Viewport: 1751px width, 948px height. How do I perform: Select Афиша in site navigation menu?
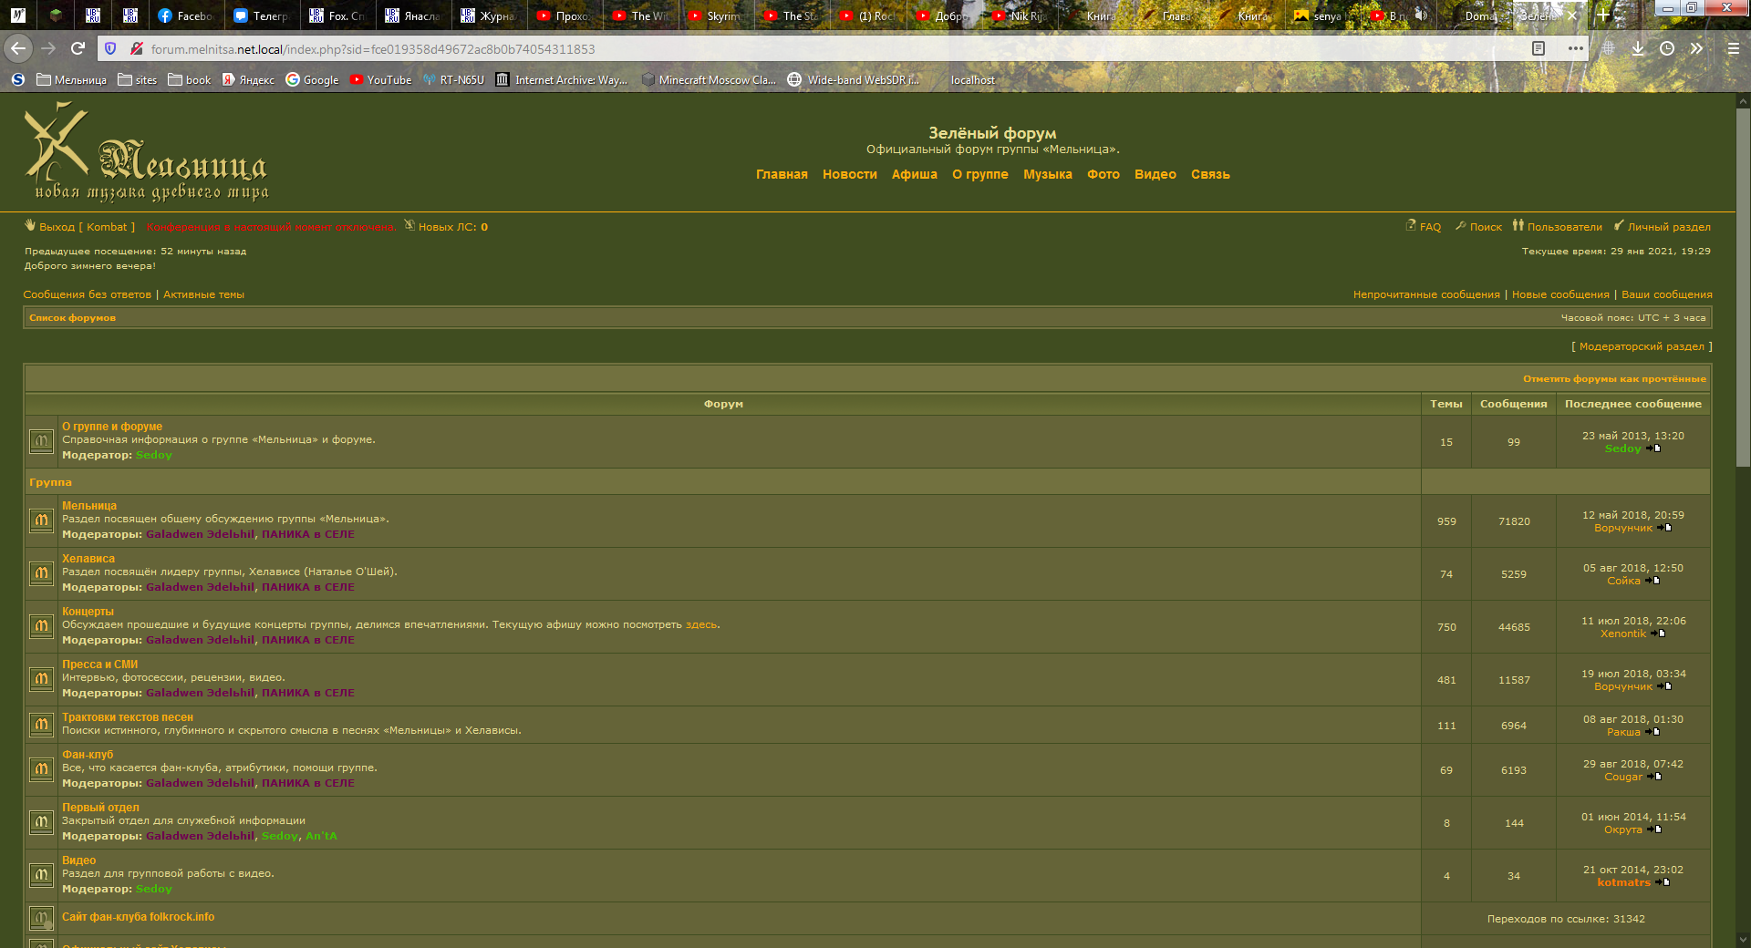(x=914, y=174)
